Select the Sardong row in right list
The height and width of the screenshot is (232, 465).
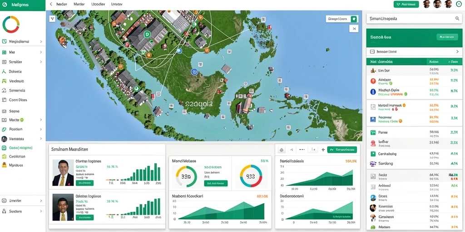tap(414, 163)
